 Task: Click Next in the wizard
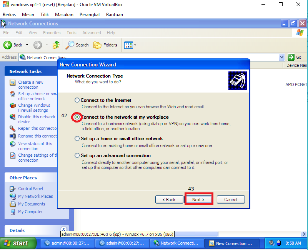(x=198, y=200)
